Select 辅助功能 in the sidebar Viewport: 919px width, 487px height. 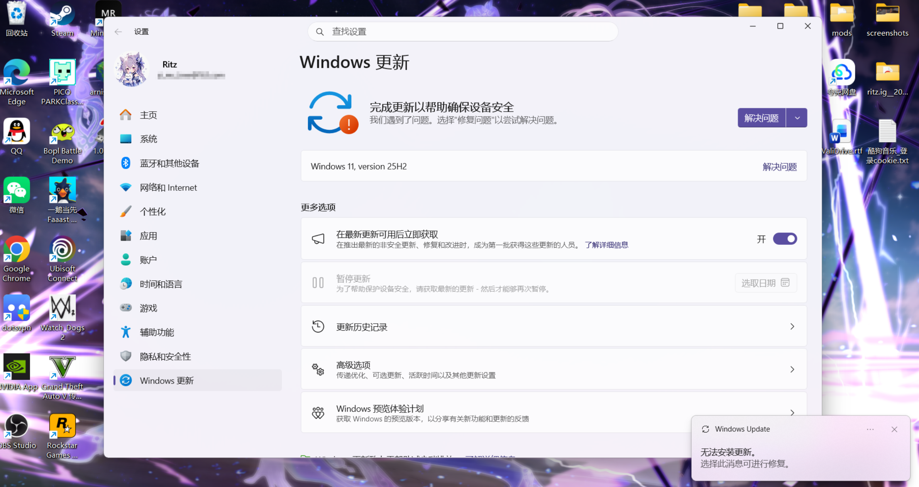(197, 333)
